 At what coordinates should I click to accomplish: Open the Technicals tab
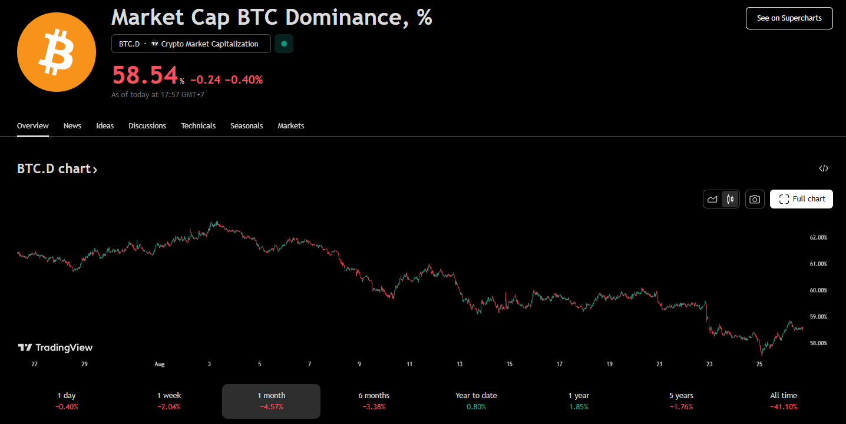click(x=198, y=126)
